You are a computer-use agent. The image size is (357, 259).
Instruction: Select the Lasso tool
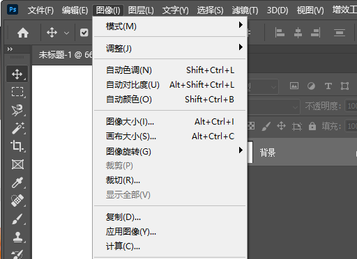(x=17, y=110)
